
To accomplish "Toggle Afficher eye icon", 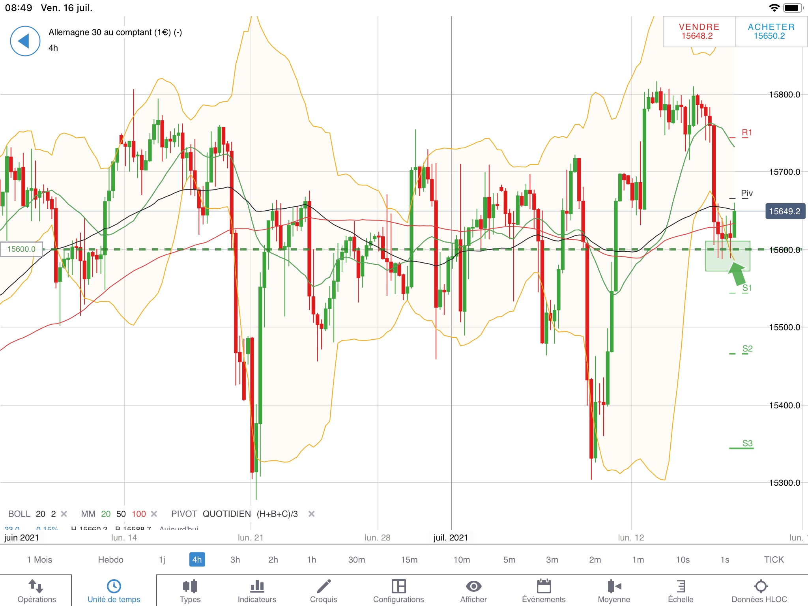I will click(473, 587).
